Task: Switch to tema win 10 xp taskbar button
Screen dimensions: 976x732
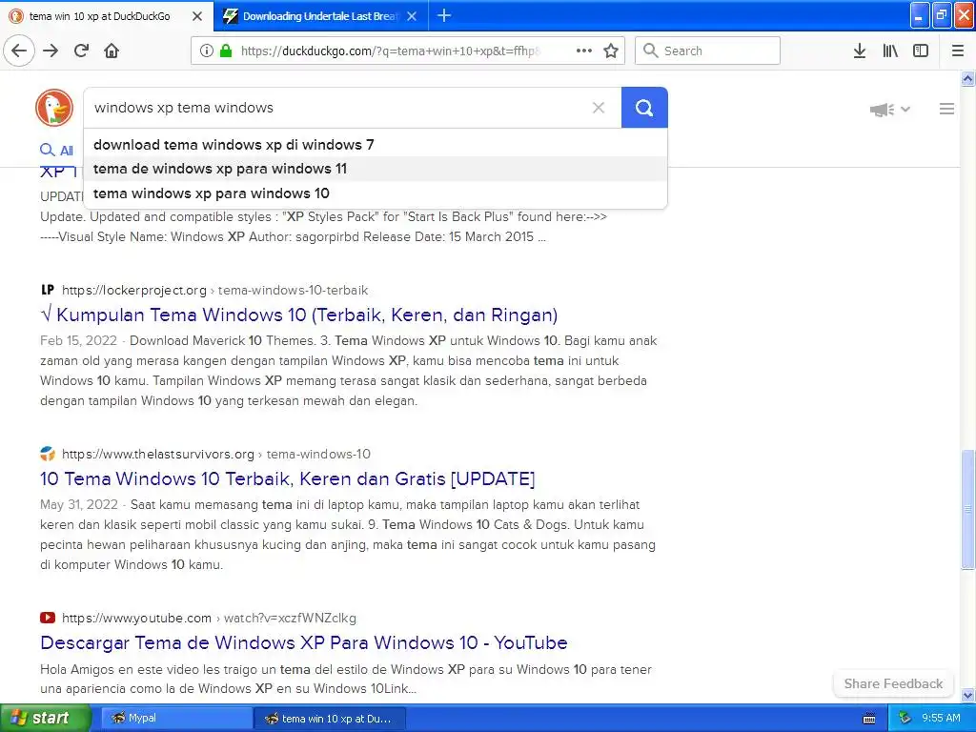Action: click(330, 719)
